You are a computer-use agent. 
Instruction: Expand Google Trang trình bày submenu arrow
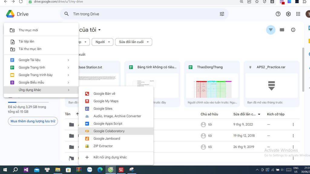coord(68,75)
